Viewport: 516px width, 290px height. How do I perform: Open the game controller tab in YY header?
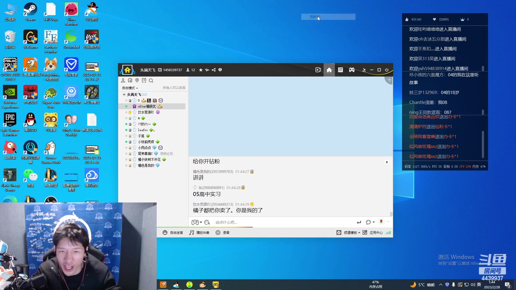[352, 70]
